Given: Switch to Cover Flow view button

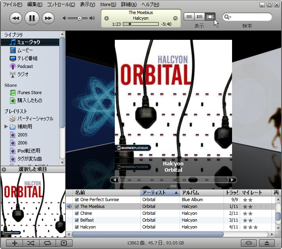Looking at the screenshot, I should point(210,17).
